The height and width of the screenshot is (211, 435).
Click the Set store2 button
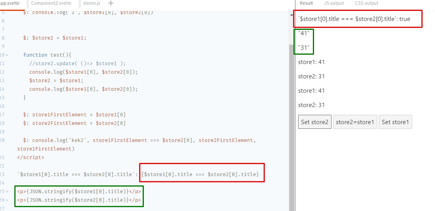(x=314, y=122)
